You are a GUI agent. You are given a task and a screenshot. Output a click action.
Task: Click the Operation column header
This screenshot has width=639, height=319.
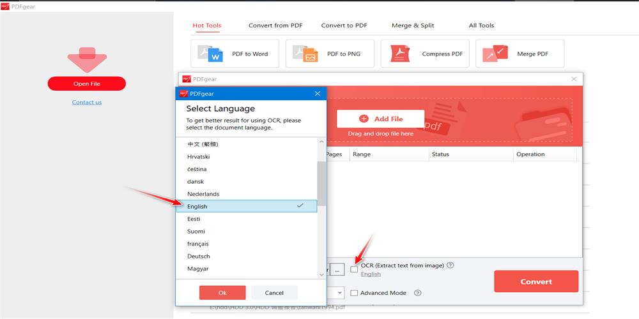click(545, 154)
